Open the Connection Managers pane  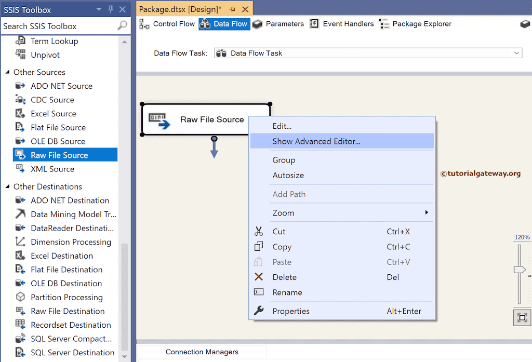click(202, 352)
